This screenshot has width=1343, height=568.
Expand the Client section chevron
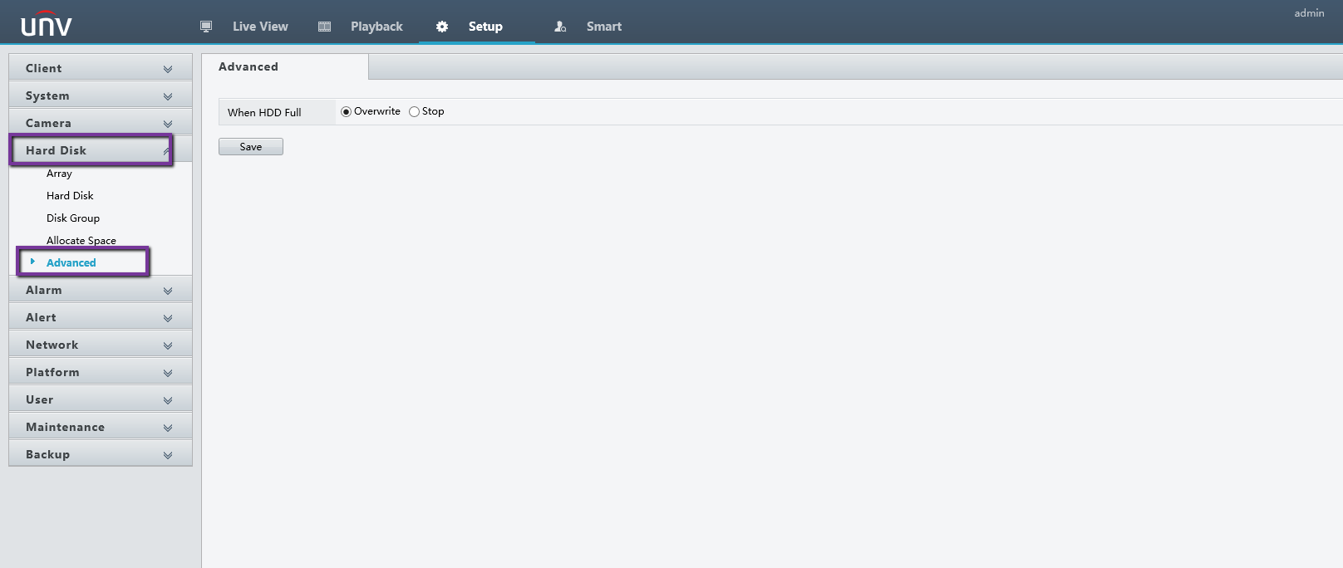168,69
